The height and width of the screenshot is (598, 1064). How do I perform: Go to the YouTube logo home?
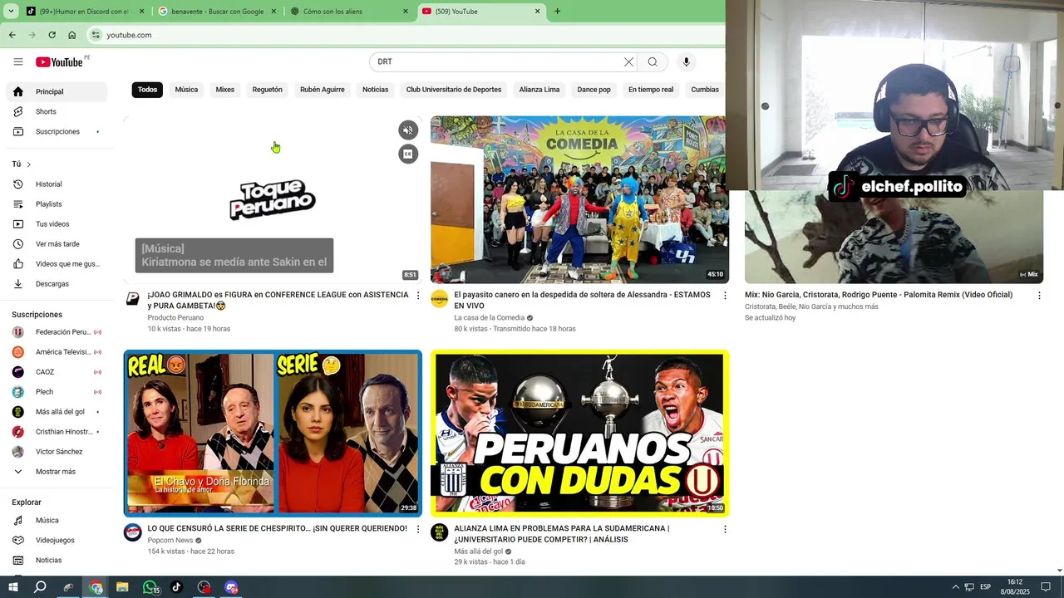pos(59,62)
